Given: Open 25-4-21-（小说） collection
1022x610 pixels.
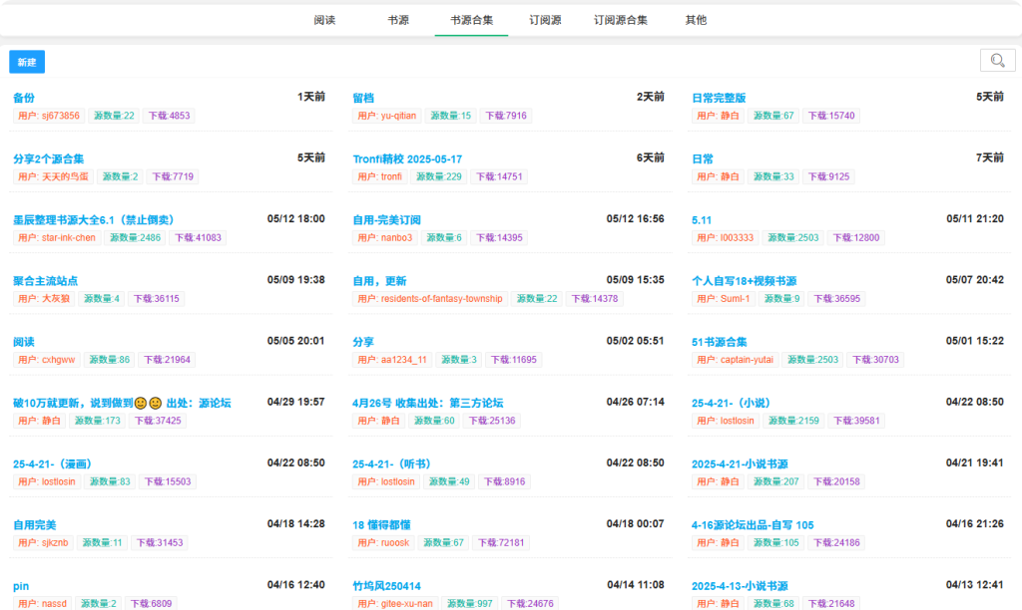Looking at the screenshot, I should pos(731,403).
